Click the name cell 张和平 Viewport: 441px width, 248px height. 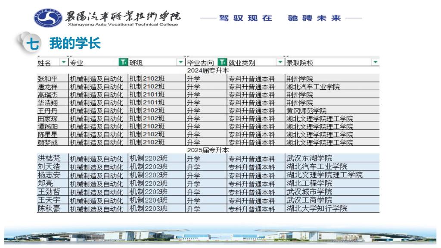(47, 78)
